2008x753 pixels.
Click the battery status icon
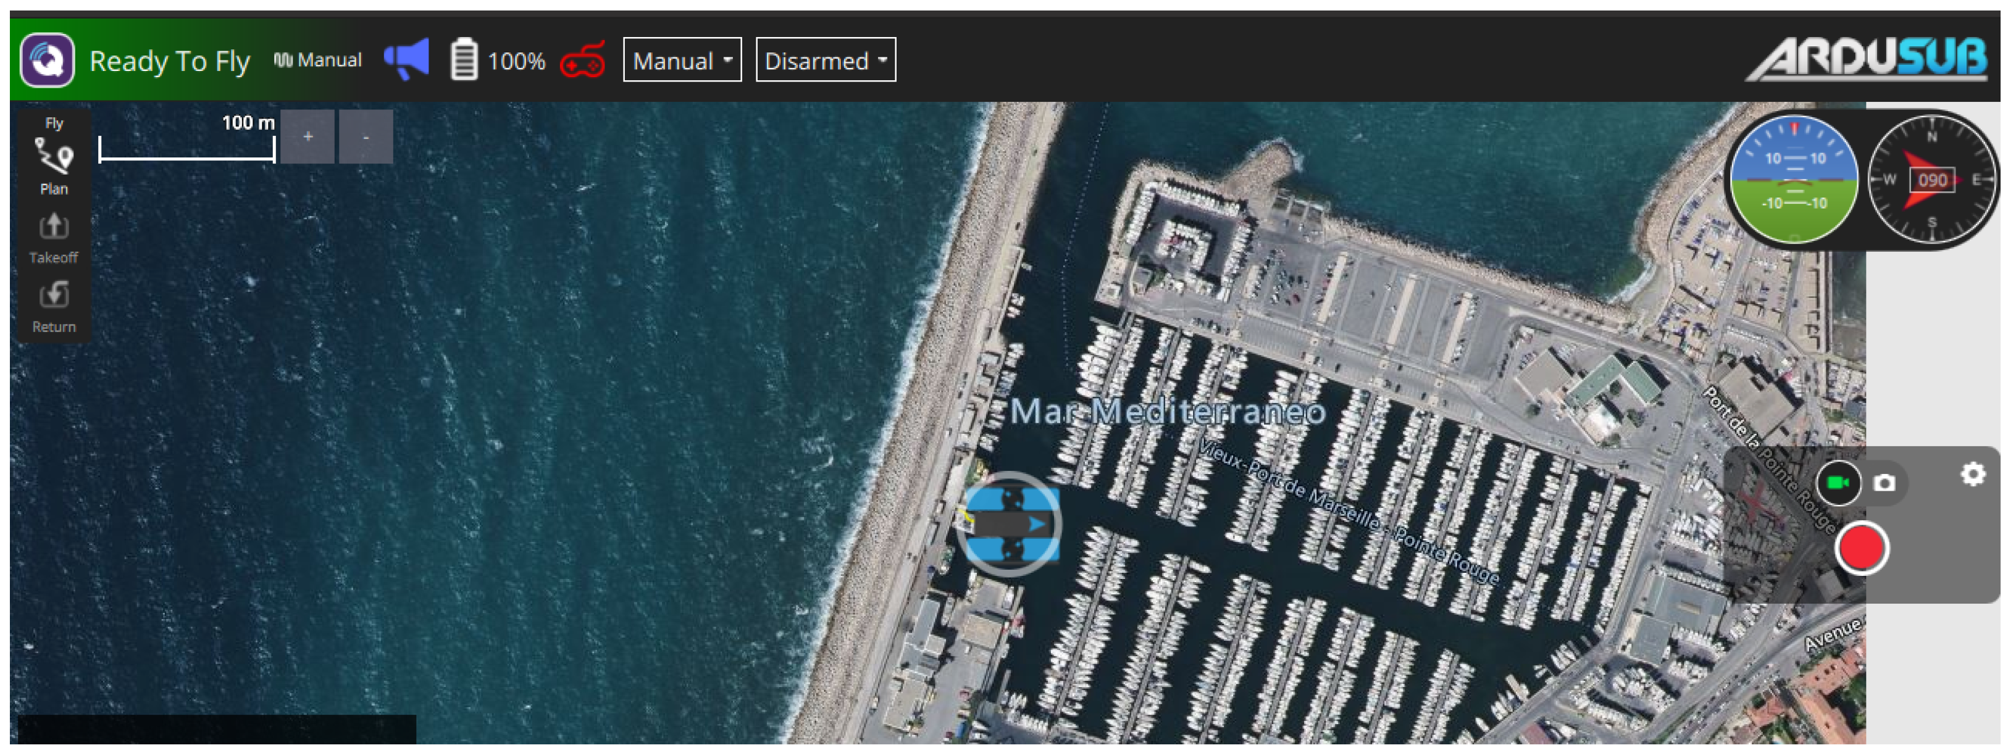pyautogui.click(x=464, y=59)
